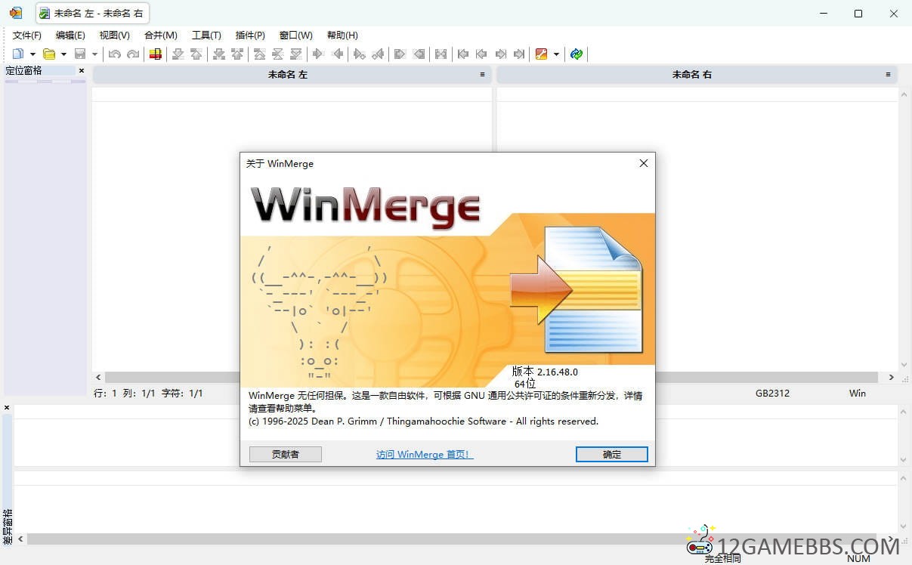
Task: Click the 定位窗格 pane title
Action: point(24,71)
